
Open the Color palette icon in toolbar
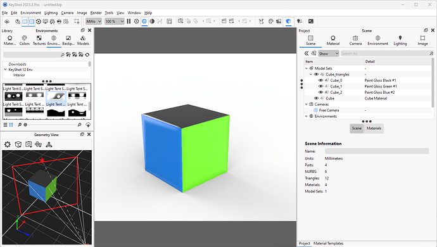click(x=270, y=21)
